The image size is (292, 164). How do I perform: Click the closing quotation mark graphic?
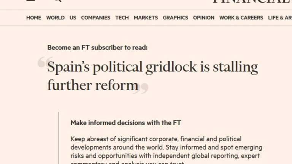coord(143,89)
